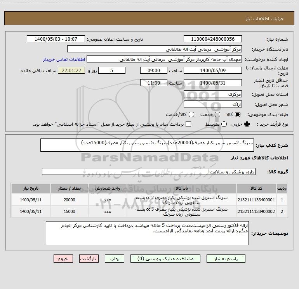Click the remaining time field 22:01:22
The image size is (299, 289).
pos(71,70)
